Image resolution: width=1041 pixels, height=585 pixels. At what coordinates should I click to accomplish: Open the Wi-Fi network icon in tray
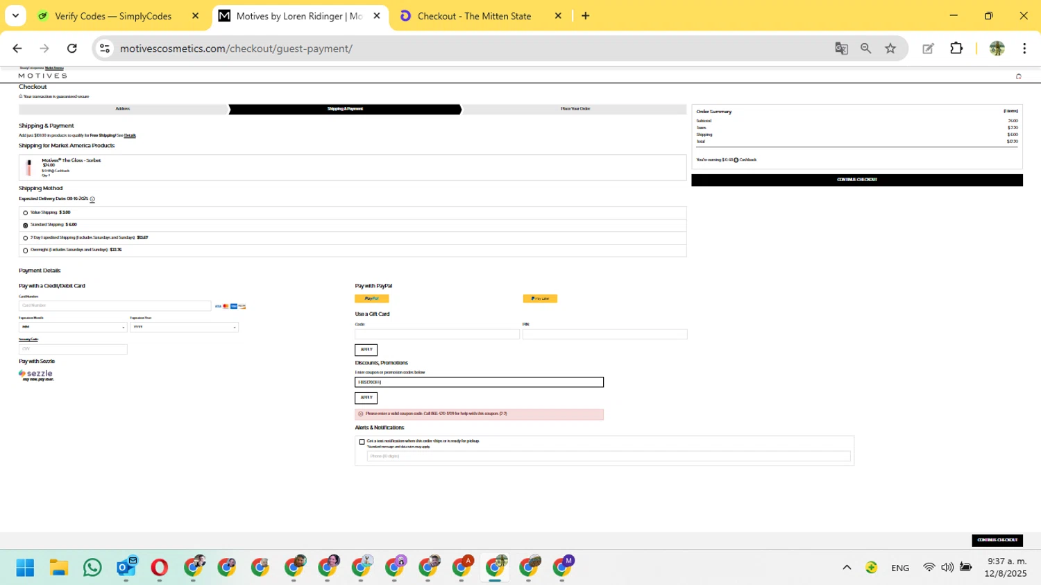[929, 568]
